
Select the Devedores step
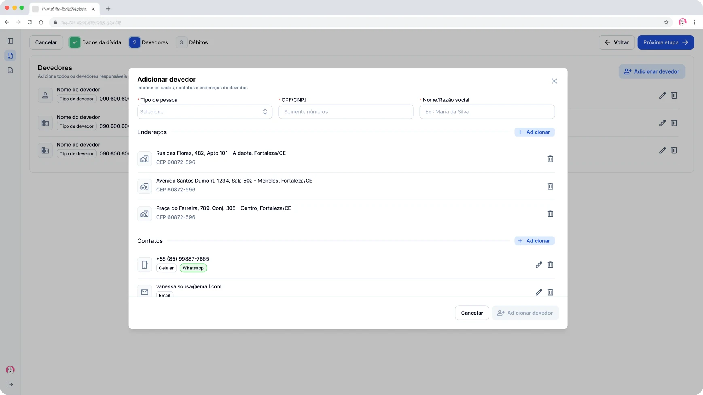pyautogui.click(x=149, y=42)
